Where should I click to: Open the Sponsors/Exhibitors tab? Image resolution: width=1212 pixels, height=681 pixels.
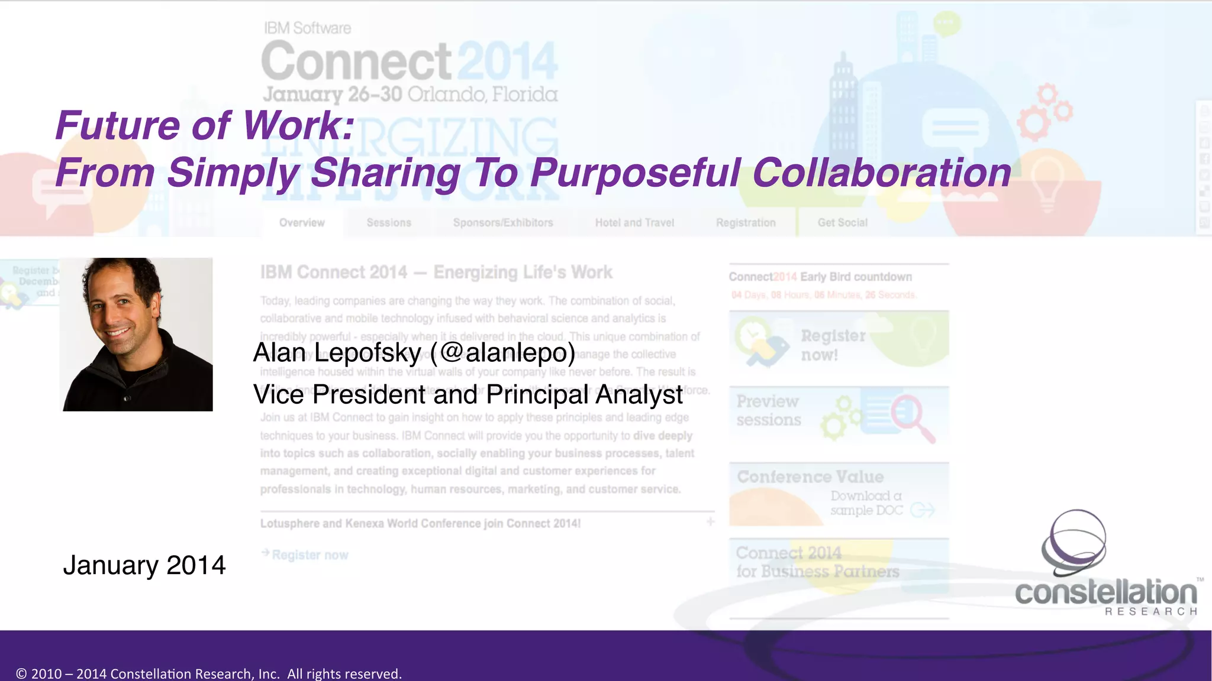point(503,223)
